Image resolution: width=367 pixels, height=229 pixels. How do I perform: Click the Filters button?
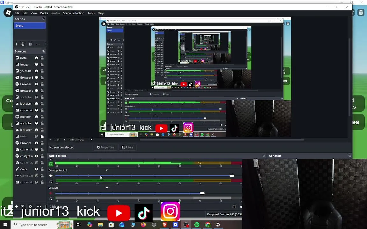(127, 147)
